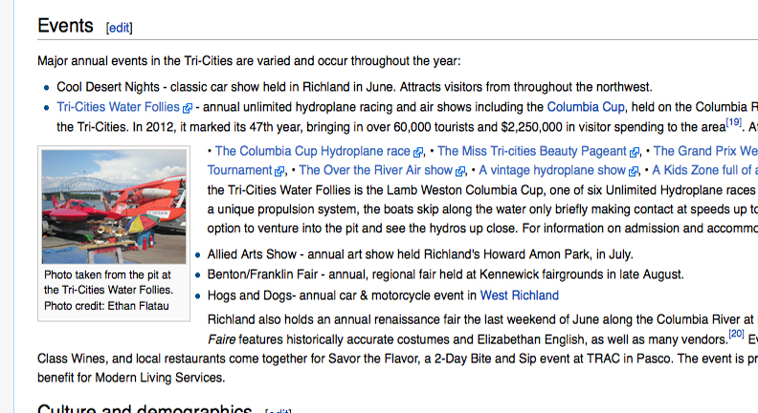
Task: Follow the Tournament link
Action: pos(240,170)
